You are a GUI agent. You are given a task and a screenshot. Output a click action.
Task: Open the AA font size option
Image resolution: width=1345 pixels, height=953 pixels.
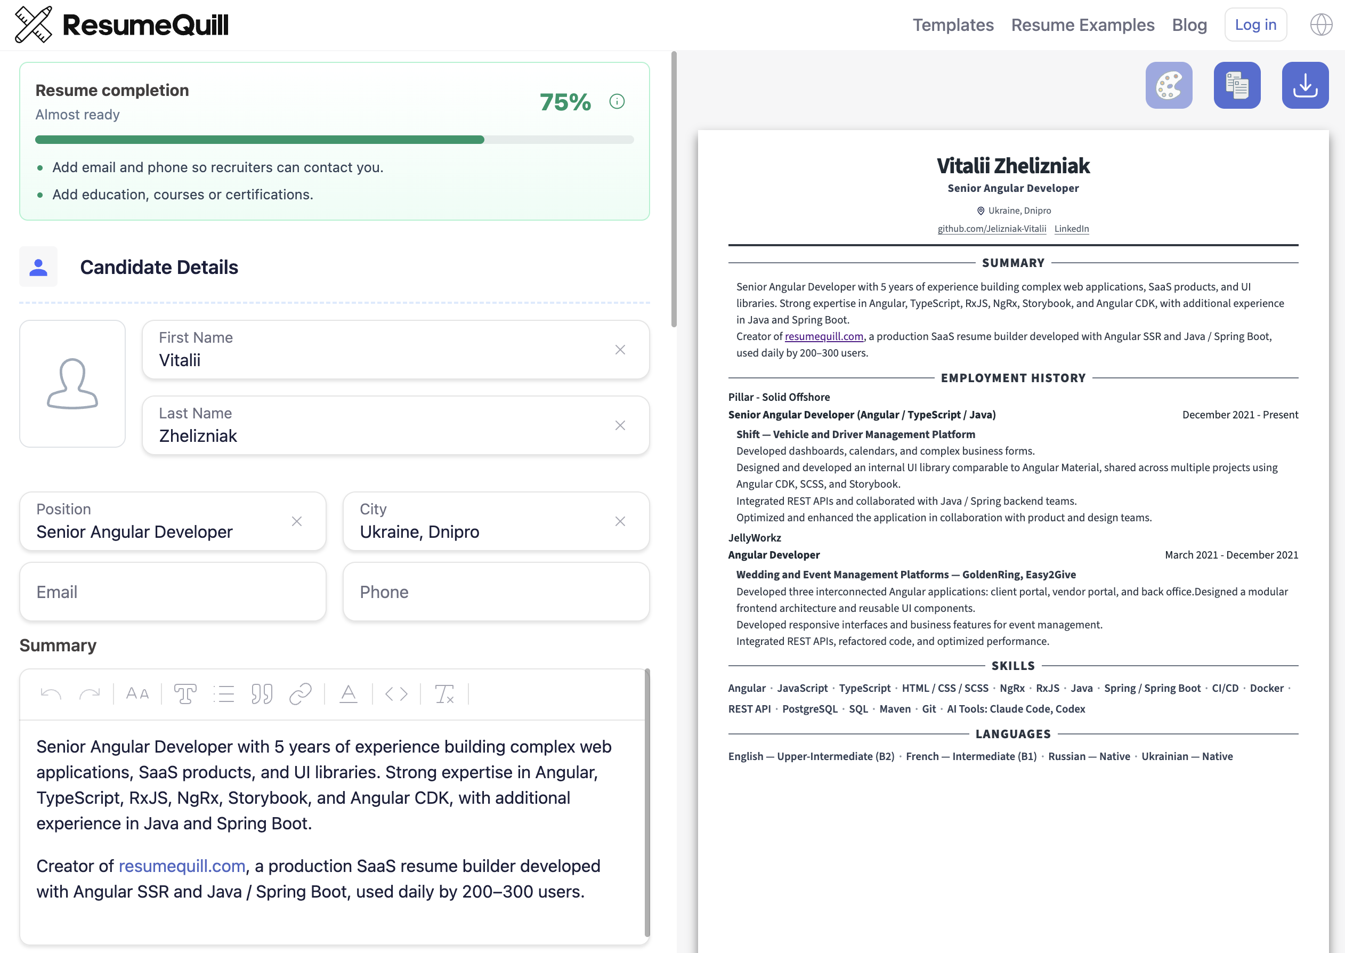[137, 694]
